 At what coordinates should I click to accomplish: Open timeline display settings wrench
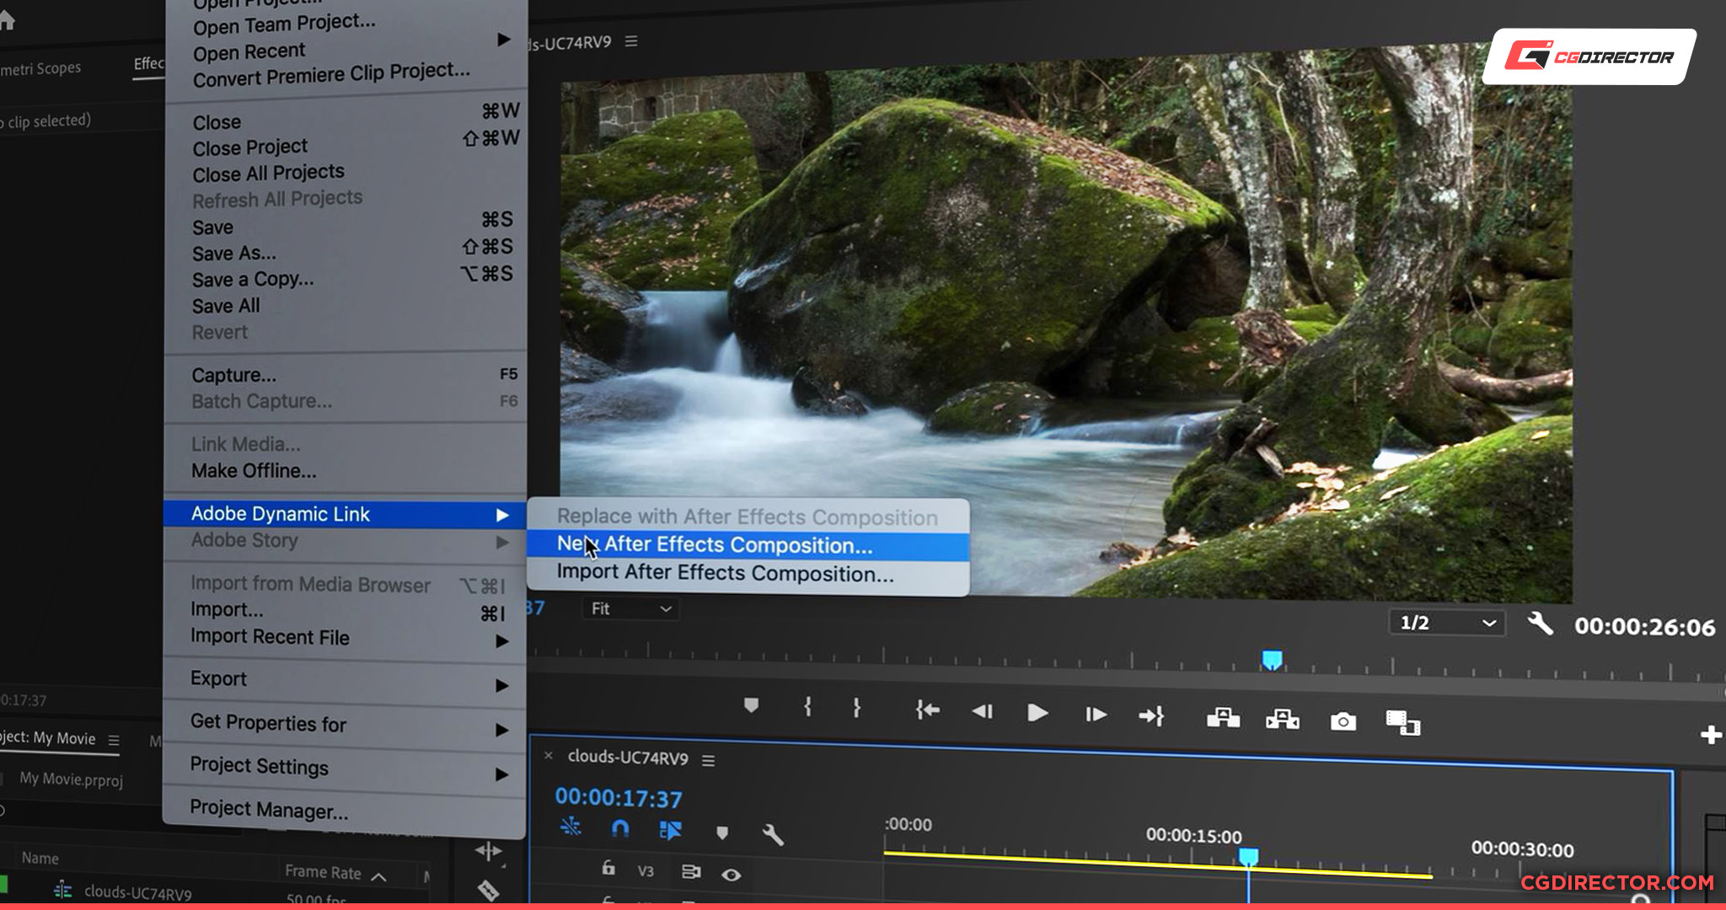tap(773, 834)
